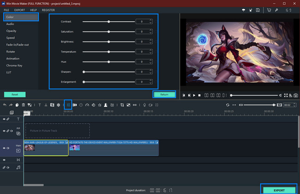The height and width of the screenshot is (194, 300).
Task: Click the Reset button
Action: pos(15,95)
